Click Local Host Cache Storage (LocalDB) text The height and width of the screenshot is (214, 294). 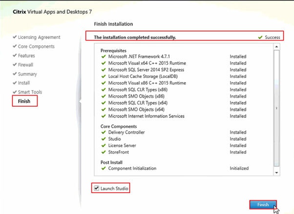click(x=143, y=77)
